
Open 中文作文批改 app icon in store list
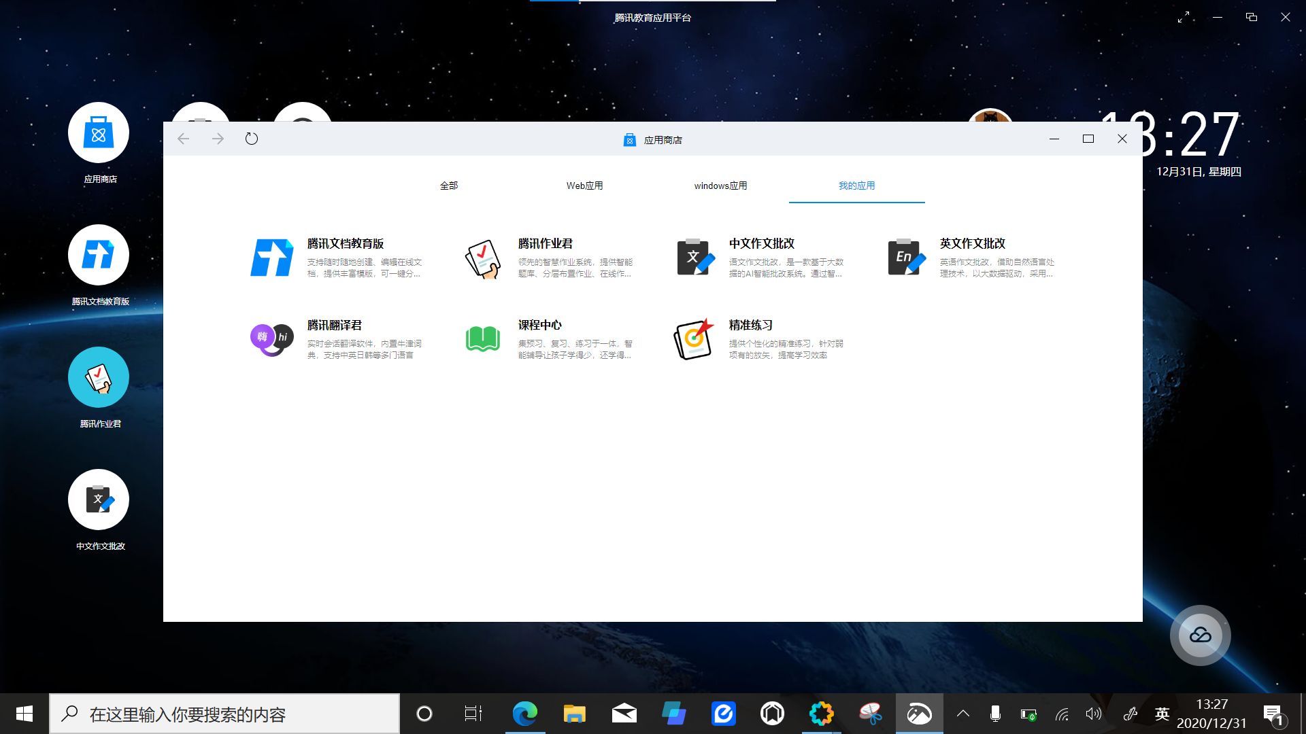(x=695, y=257)
